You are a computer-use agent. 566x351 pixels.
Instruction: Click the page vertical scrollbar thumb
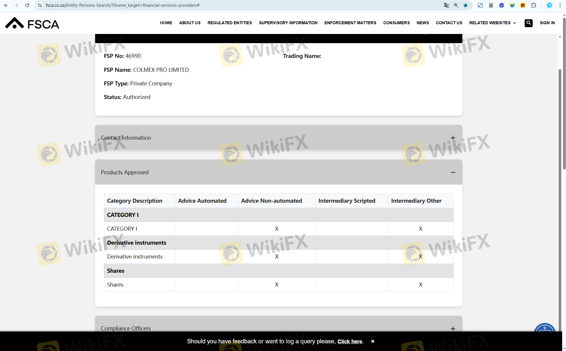pyautogui.click(x=564, y=118)
